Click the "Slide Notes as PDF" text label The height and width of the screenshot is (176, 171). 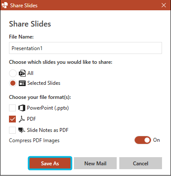point(48,130)
